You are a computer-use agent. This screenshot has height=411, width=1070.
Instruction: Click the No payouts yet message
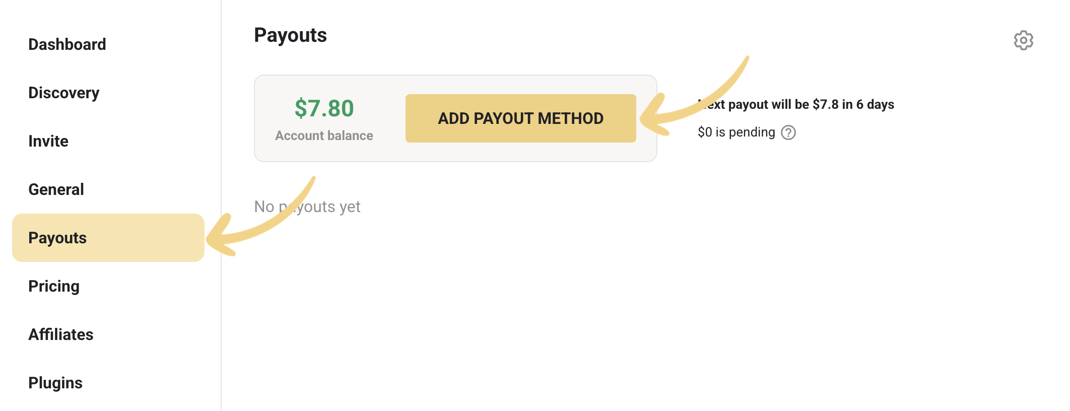[x=307, y=207]
